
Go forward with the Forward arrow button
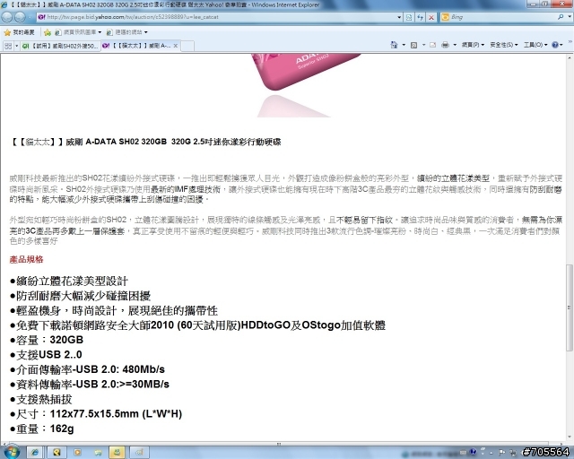(x=20, y=17)
